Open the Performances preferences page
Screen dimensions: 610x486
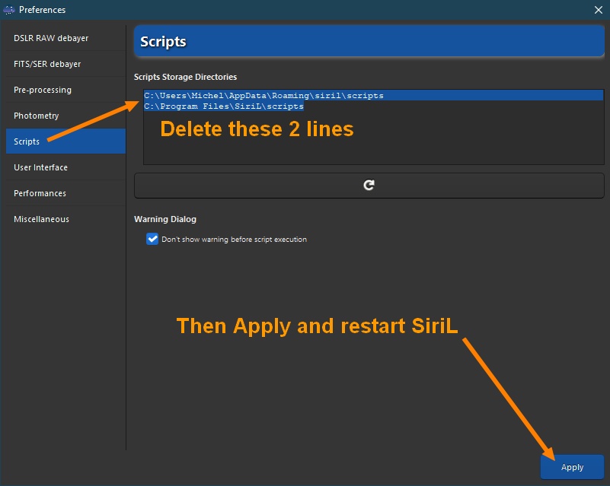pyautogui.click(x=65, y=193)
